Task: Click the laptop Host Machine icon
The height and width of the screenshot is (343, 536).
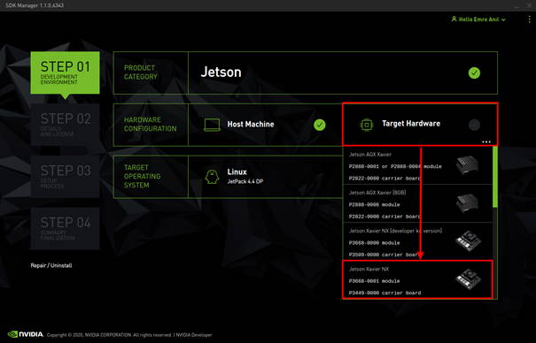Action: point(212,125)
